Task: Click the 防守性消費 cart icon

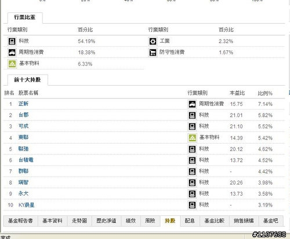Action: [x=153, y=53]
